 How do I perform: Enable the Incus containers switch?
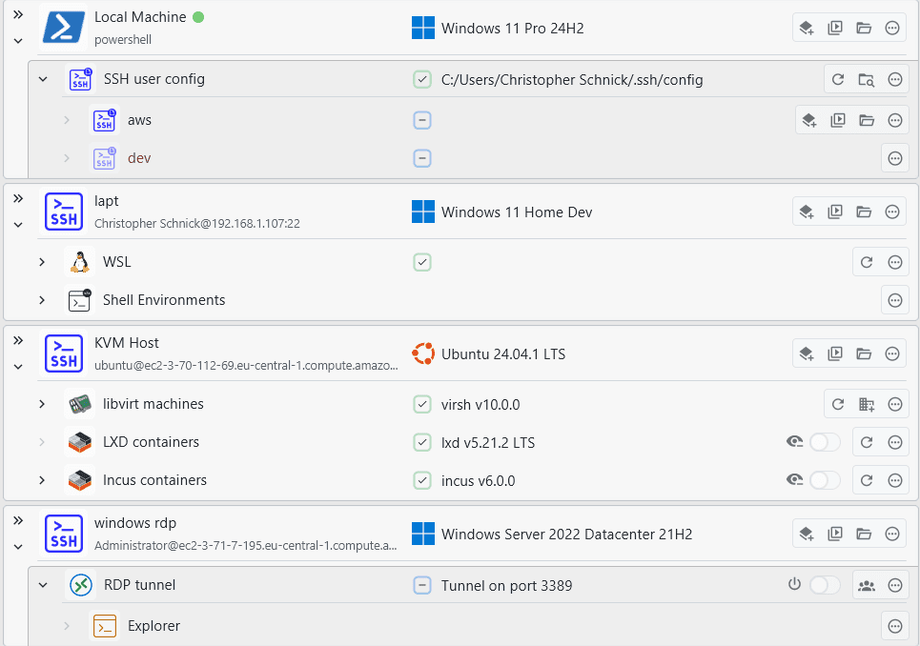pyautogui.click(x=825, y=480)
